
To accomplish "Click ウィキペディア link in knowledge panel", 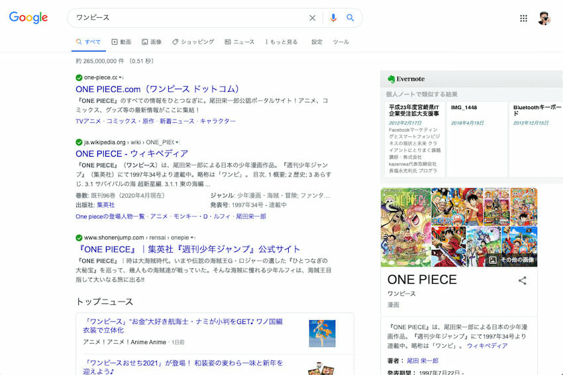I will pos(487,346).
